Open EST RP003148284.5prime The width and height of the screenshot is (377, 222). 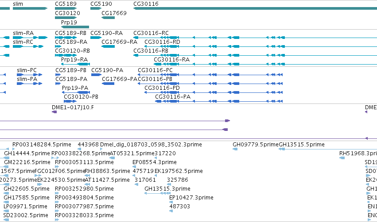(x=42, y=145)
